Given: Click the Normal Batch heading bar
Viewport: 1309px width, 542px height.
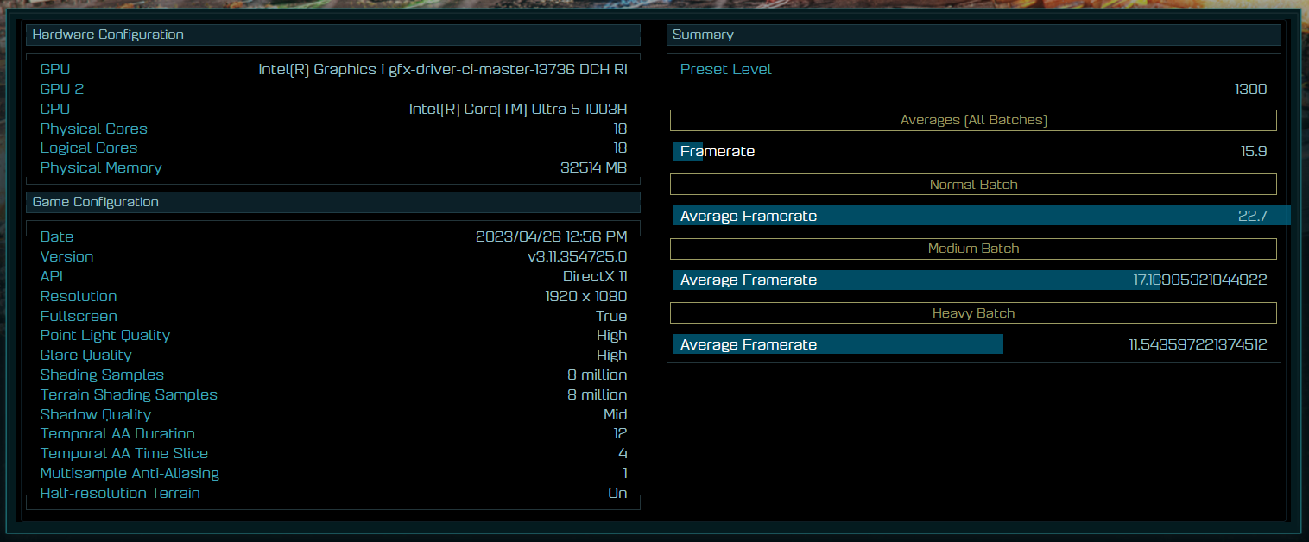Looking at the screenshot, I should [x=973, y=185].
